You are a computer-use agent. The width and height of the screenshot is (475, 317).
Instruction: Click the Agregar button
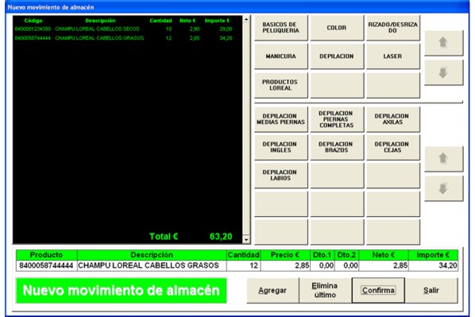point(272,290)
